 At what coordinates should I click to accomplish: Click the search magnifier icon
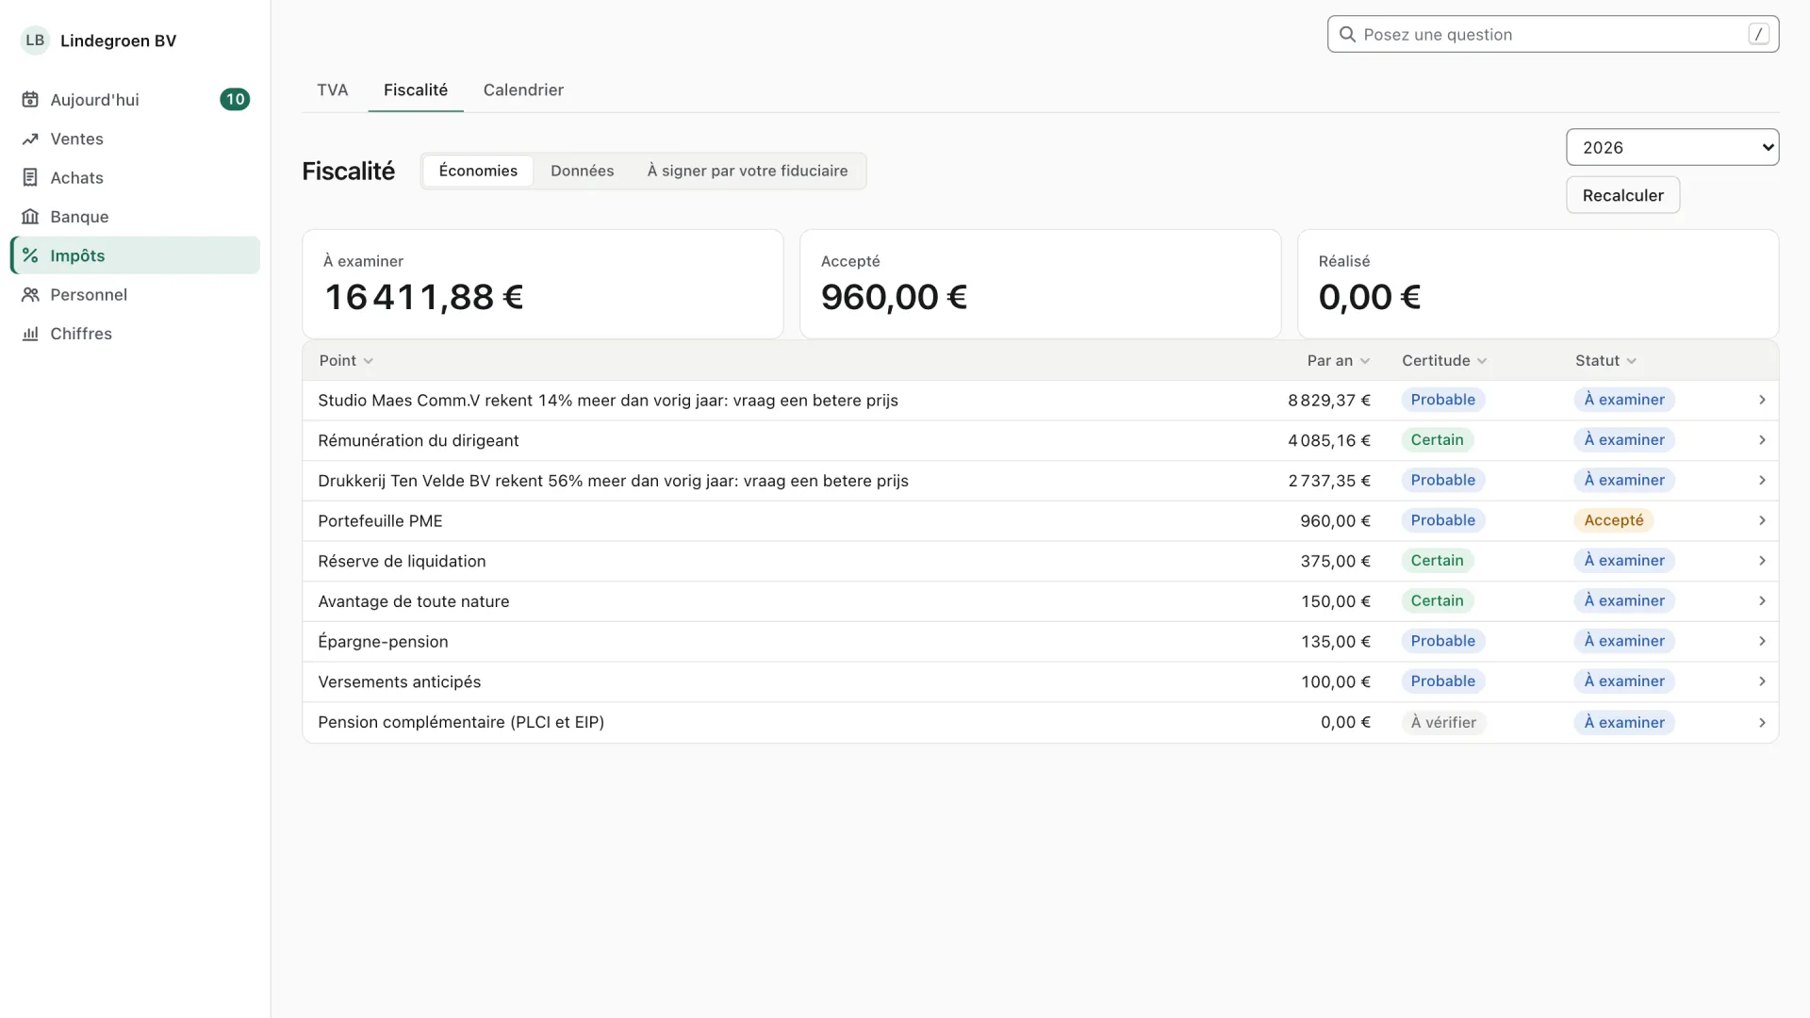[x=1347, y=35]
